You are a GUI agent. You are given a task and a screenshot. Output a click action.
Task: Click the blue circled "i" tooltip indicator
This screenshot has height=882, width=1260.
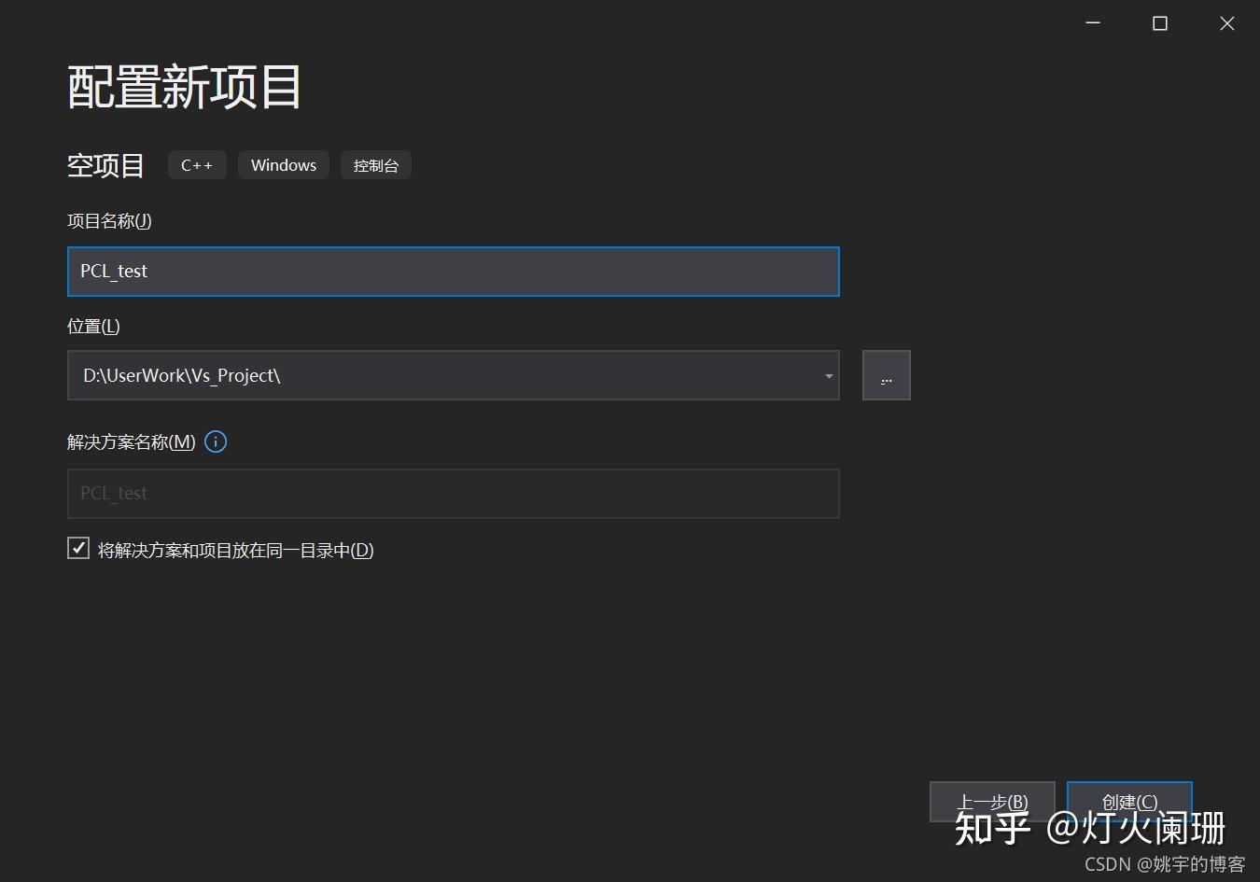[x=216, y=441]
